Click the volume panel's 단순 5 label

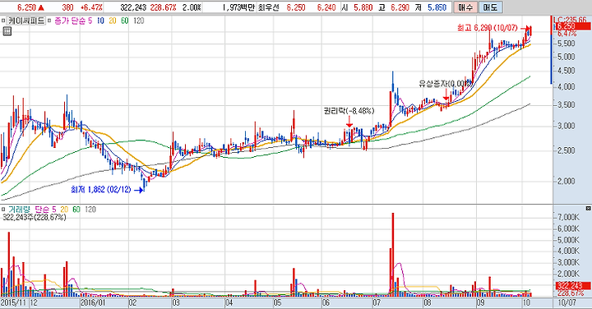tap(45, 210)
